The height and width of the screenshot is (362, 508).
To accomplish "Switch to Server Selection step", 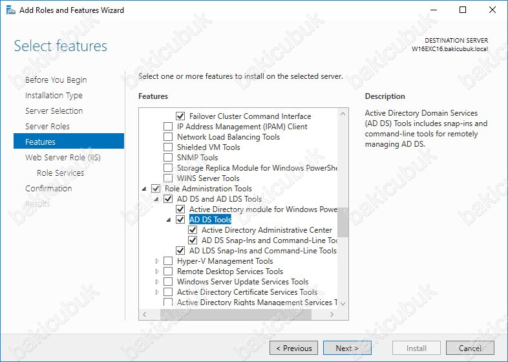I will 54,111.
